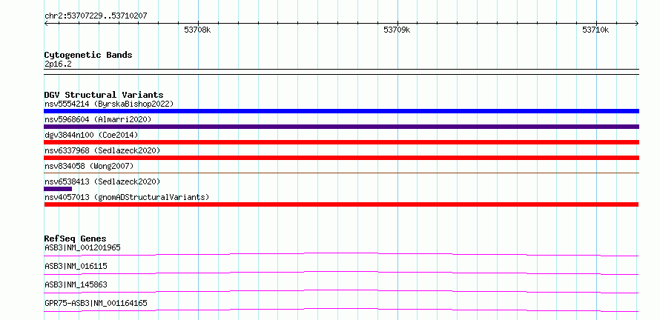Select the ASB3 NM_145863 magenta gene line
This screenshot has height=320, width=660.
click(x=341, y=291)
